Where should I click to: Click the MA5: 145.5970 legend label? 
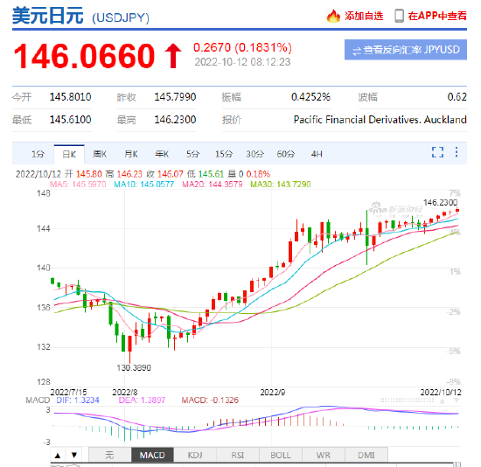click(78, 185)
